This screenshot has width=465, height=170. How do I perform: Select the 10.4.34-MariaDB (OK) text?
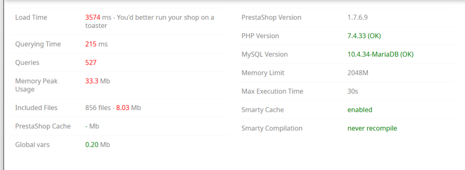pos(381,55)
